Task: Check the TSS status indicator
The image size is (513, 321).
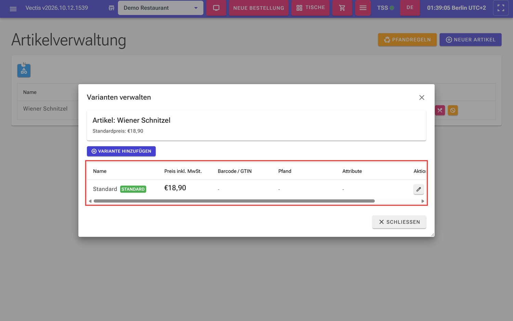Action: tap(385, 8)
